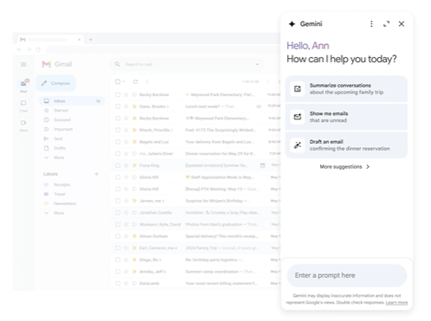Switch to Meet in Gmail's left rail

click(x=23, y=125)
